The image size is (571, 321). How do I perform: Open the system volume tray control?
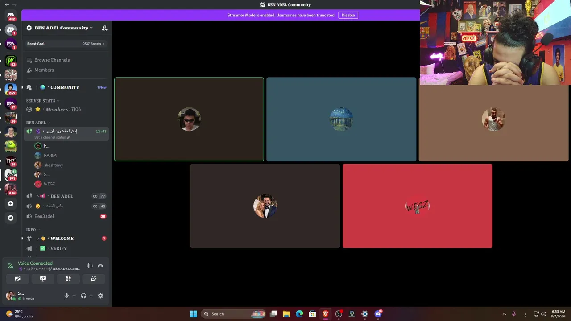coord(543,314)
